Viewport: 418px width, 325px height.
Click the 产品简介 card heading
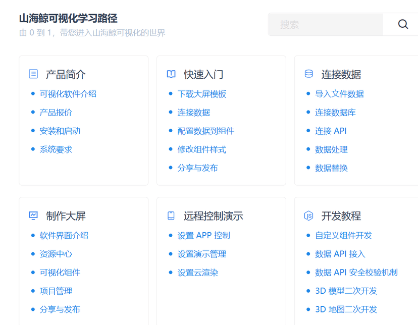pos(66,74)
